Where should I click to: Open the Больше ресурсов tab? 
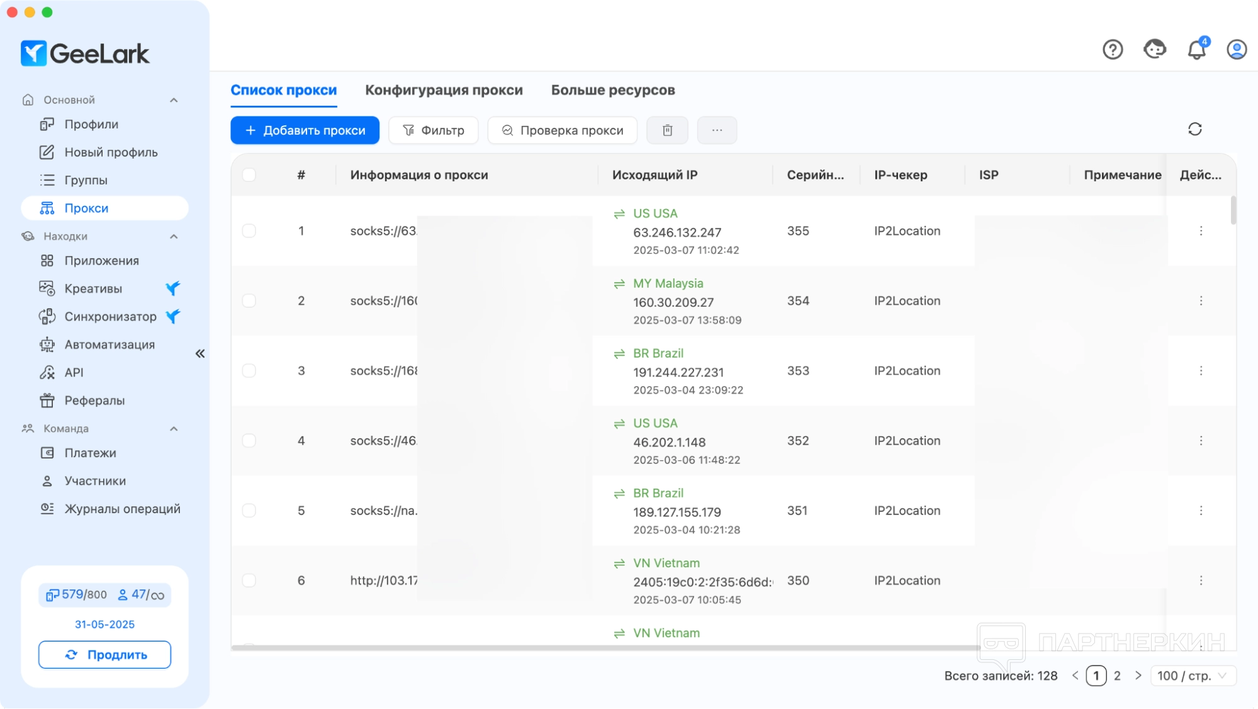point(612,90)
